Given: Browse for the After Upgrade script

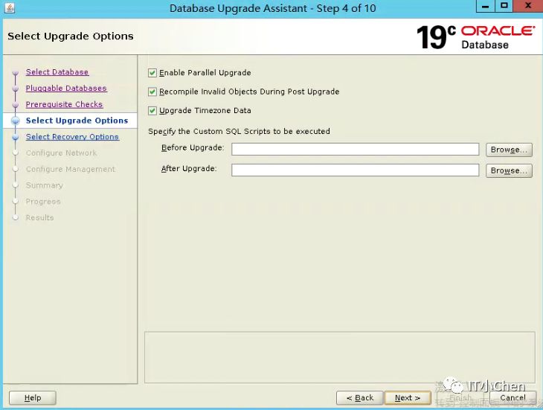Looking at the screenshot, I should coord(509,170).
